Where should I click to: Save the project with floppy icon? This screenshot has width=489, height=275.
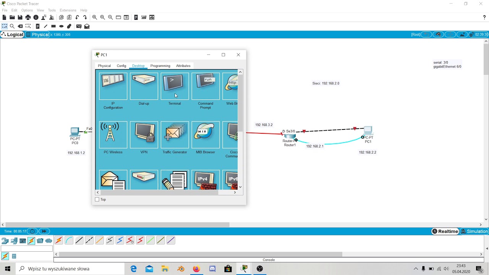pos(20,17)
